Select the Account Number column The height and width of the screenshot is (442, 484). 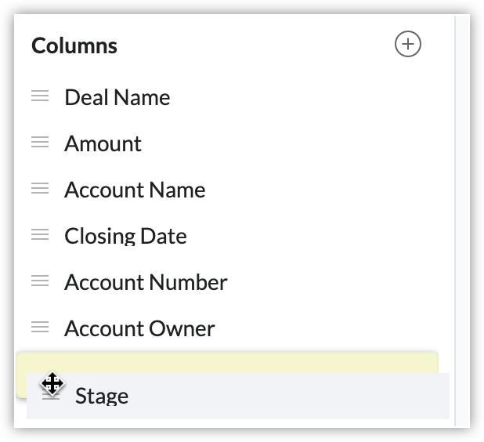tap(146, 282)
